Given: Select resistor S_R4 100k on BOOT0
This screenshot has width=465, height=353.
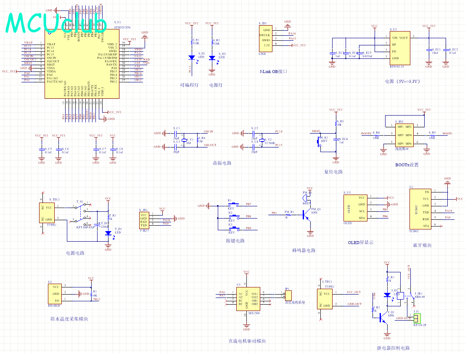Looking at the screenshot, I should tap(376, 135).
